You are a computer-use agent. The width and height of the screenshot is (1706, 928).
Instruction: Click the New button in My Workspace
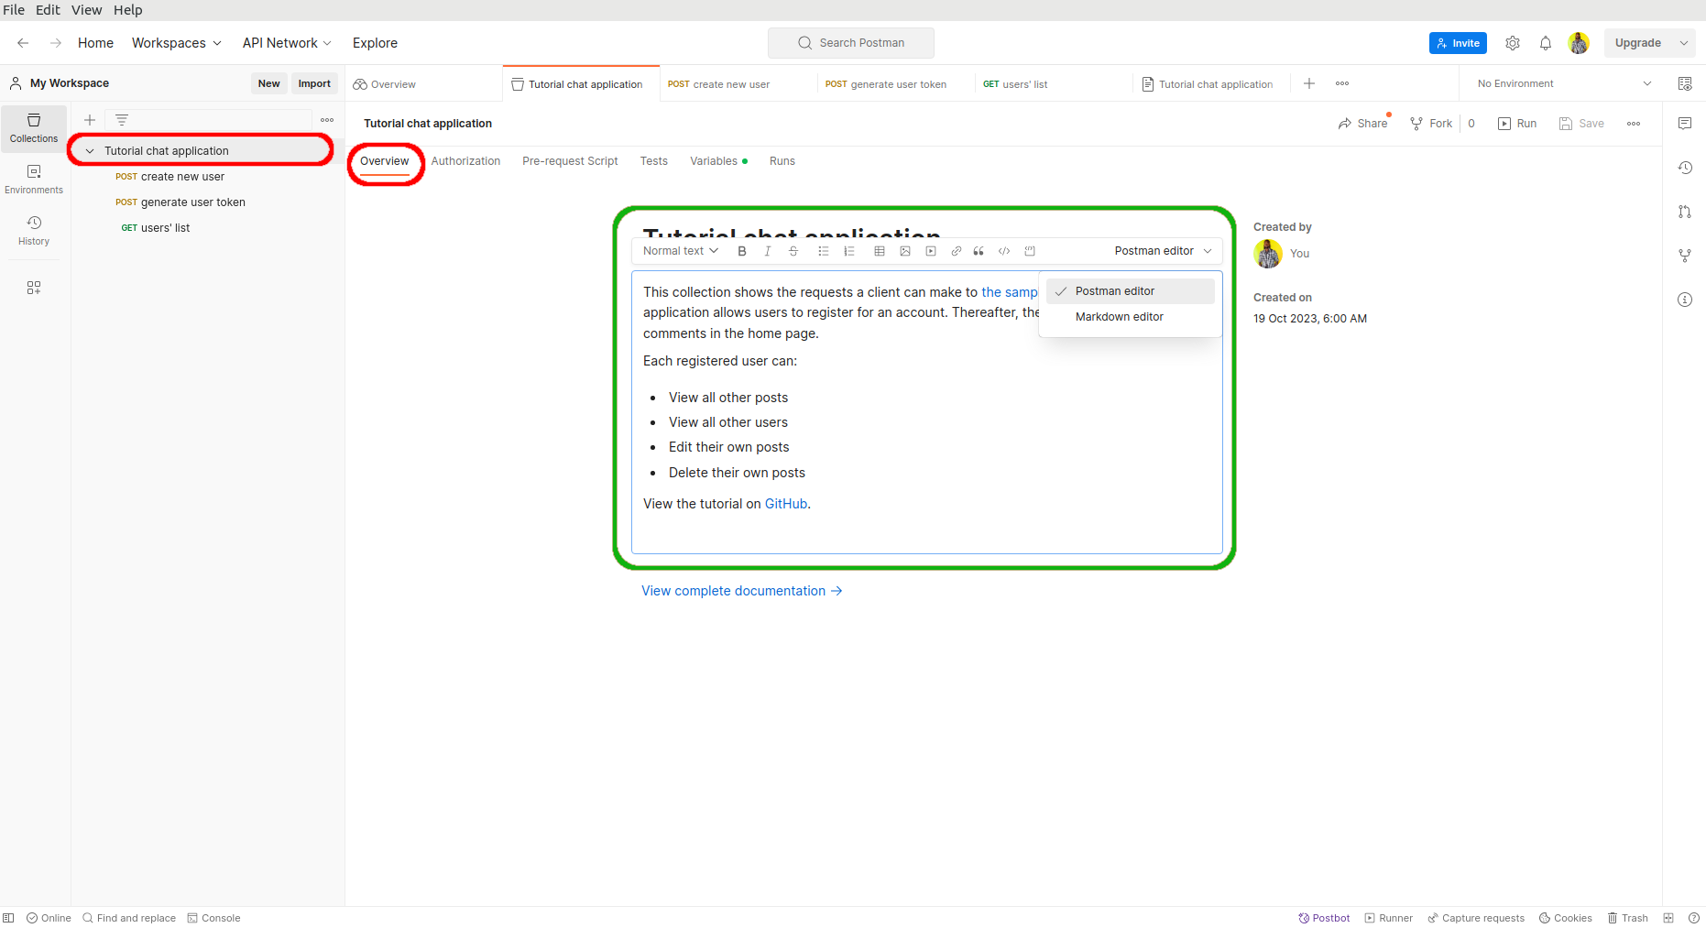[x=268, y=83]
